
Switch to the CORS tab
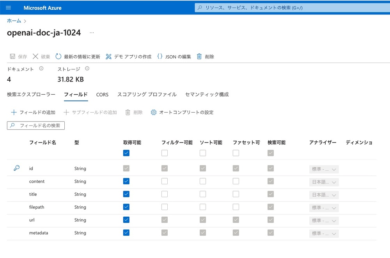pyautogui.click(x=102, y=94)
